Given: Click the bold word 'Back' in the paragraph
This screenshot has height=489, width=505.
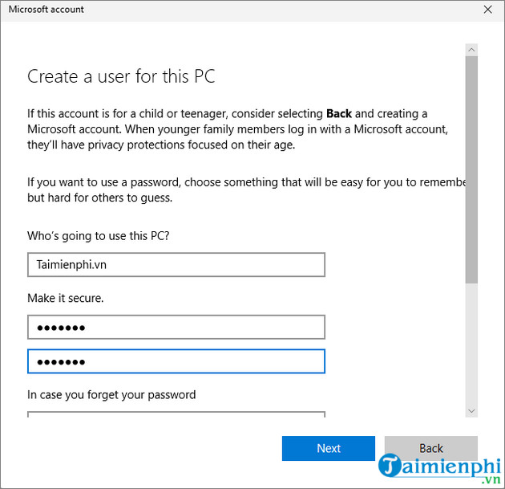Looking at the screenshot, I should 339,113.
